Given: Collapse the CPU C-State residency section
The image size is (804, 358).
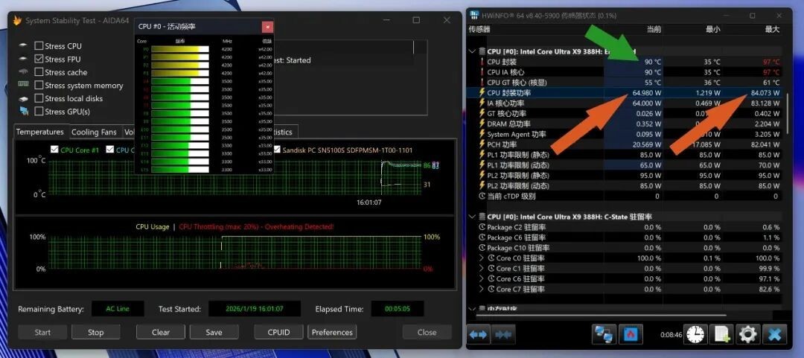Looking at the screenshot, I should click(472, 217).
